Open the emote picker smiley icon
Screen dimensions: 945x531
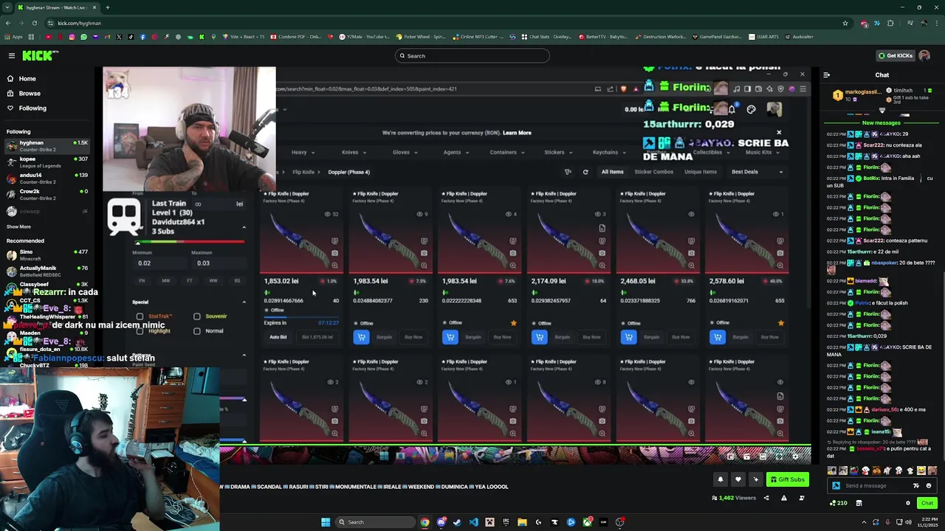click(x=929, y=485)
